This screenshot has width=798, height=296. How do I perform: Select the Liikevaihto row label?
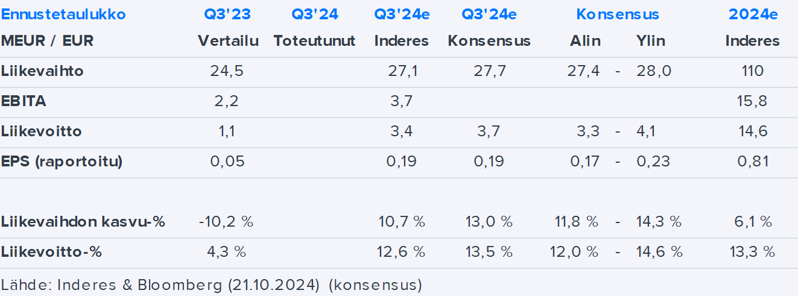pyautogui.click(x=42, y=71)
